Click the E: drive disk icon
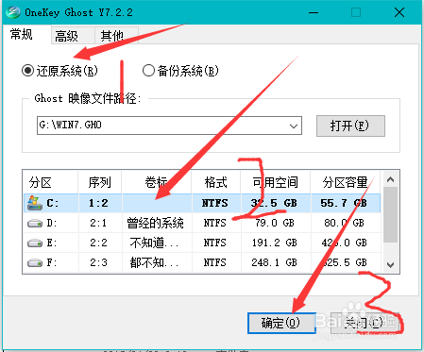This screenshot has height=352, width=424. 35,243
